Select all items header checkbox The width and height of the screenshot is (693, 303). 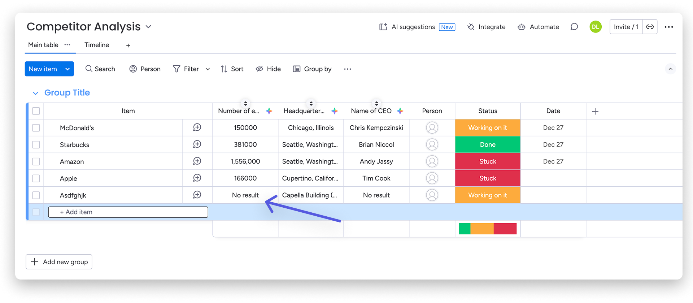coord(36,111)
